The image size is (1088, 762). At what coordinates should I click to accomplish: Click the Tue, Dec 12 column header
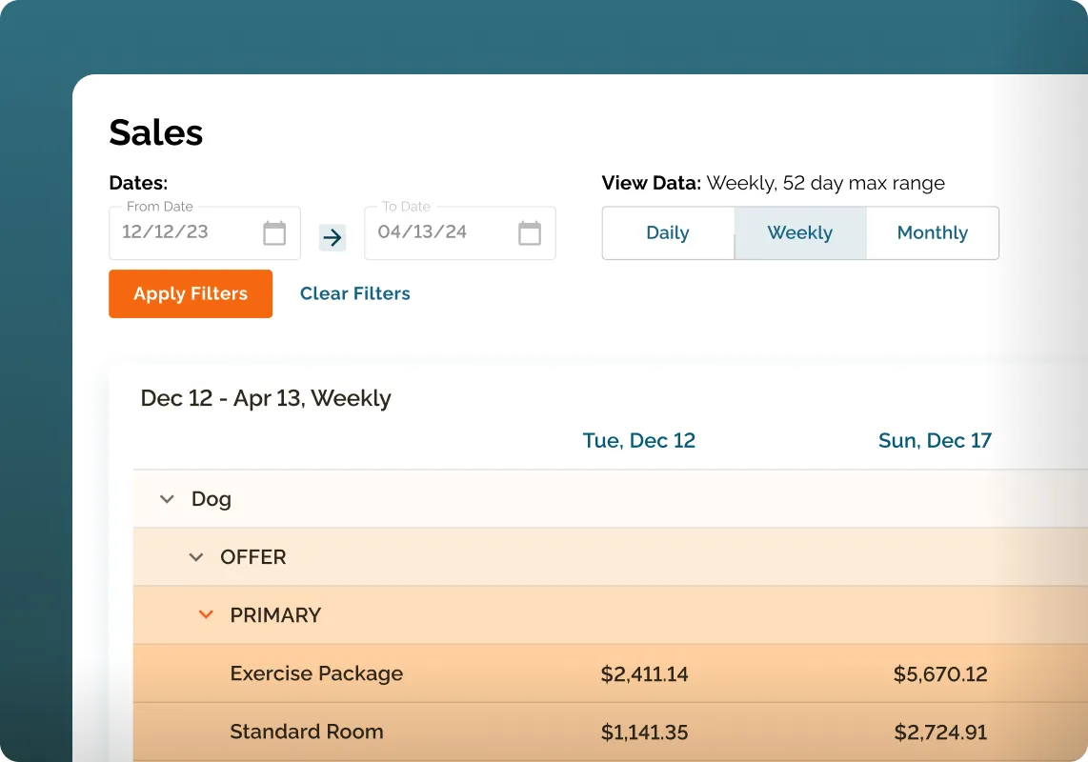[x=638, y=441]
